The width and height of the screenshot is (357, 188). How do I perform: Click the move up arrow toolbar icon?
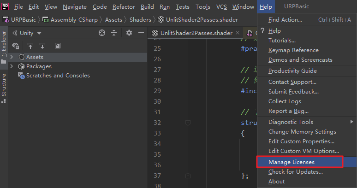pos(30,46)
